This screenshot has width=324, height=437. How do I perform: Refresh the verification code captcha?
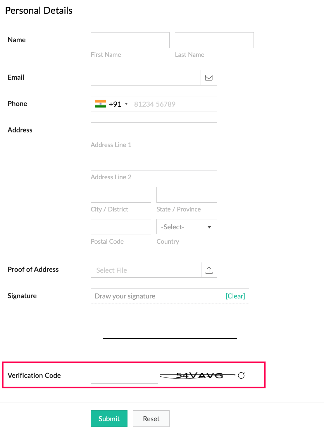coord(241,375)
